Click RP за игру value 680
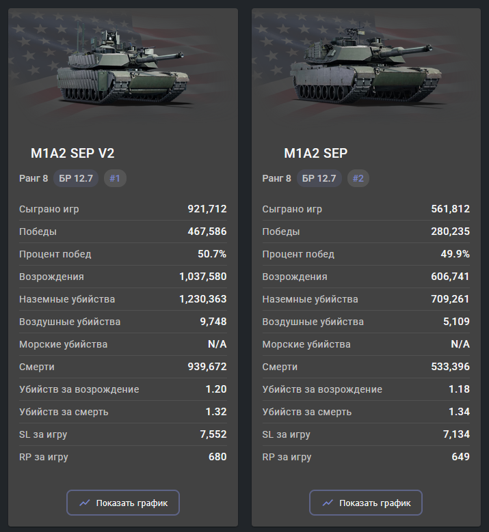 217,457
